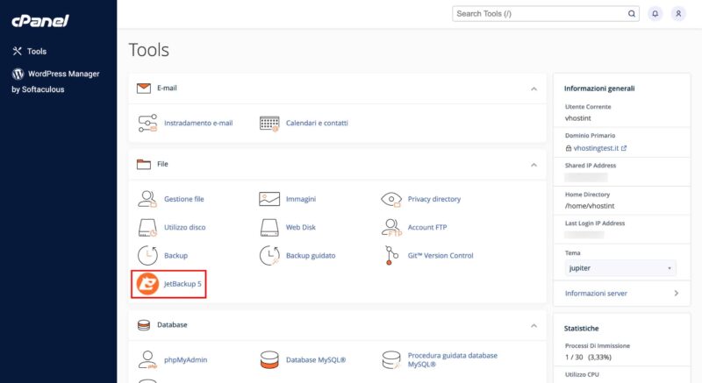Screen dimensions: 702x383
Task: Click the File folder icon
Action: 144,164
